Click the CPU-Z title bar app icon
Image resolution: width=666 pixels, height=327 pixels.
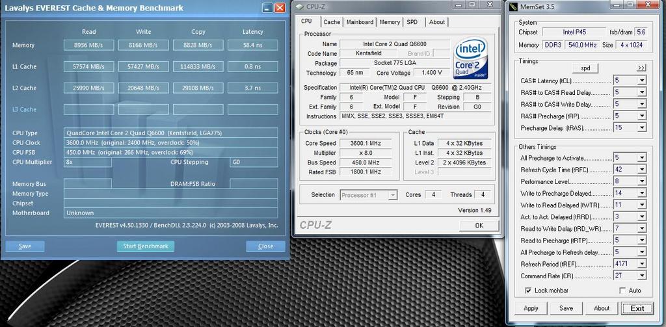pyautogui.click(x=299, y=7)
